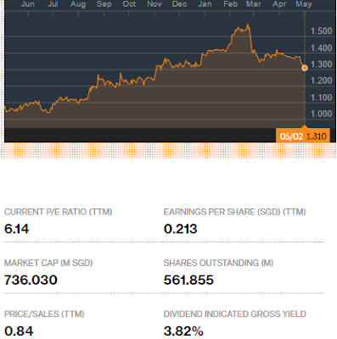The height and width of the screenshot is (339, 337).
Task: Click the Sep month label on chart axis
Action: pyautogui.click(x=104, y=4)
